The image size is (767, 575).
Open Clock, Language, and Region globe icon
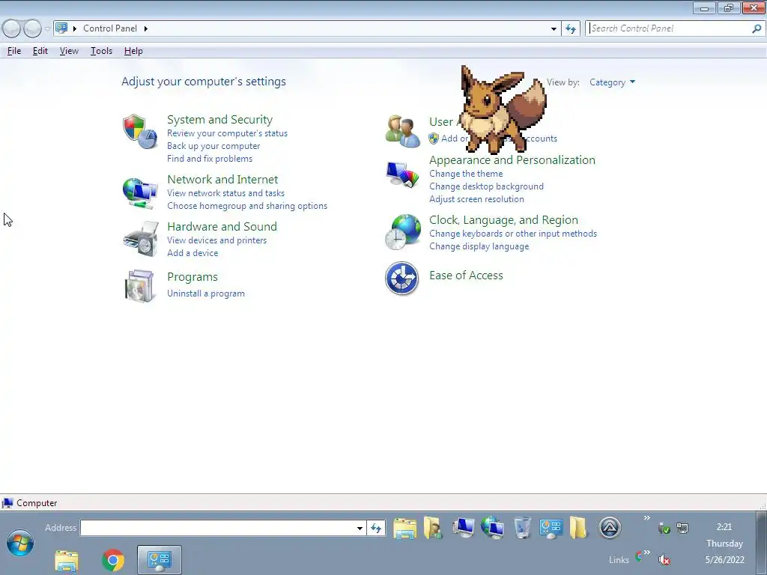402,232
